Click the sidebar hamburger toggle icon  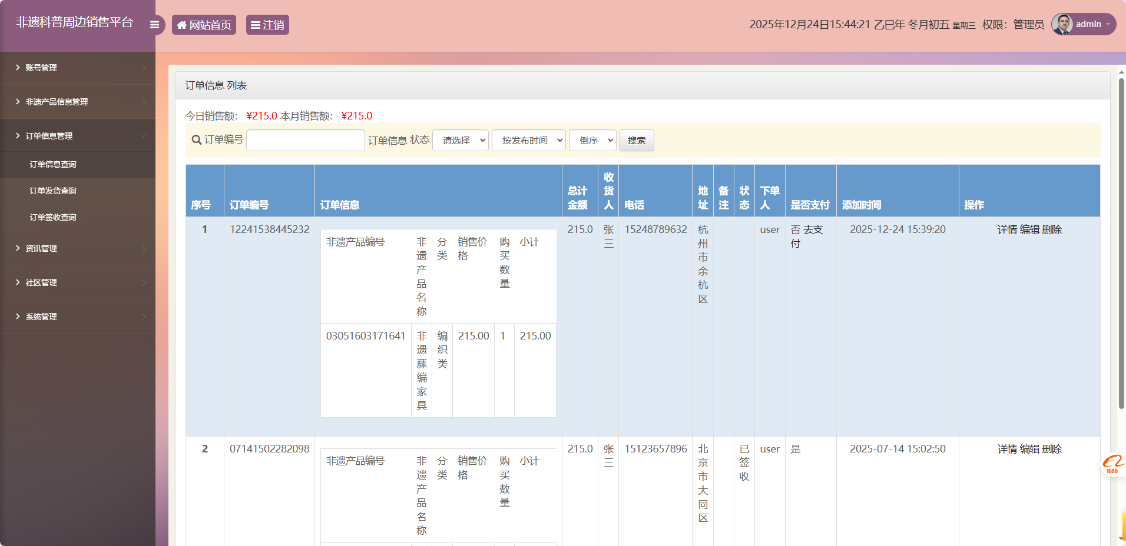154,24
